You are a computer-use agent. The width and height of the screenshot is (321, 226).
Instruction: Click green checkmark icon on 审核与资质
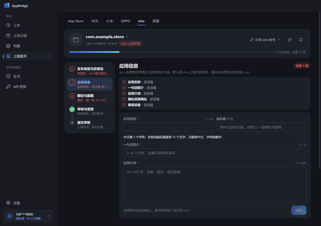click(x=72, y=109)
